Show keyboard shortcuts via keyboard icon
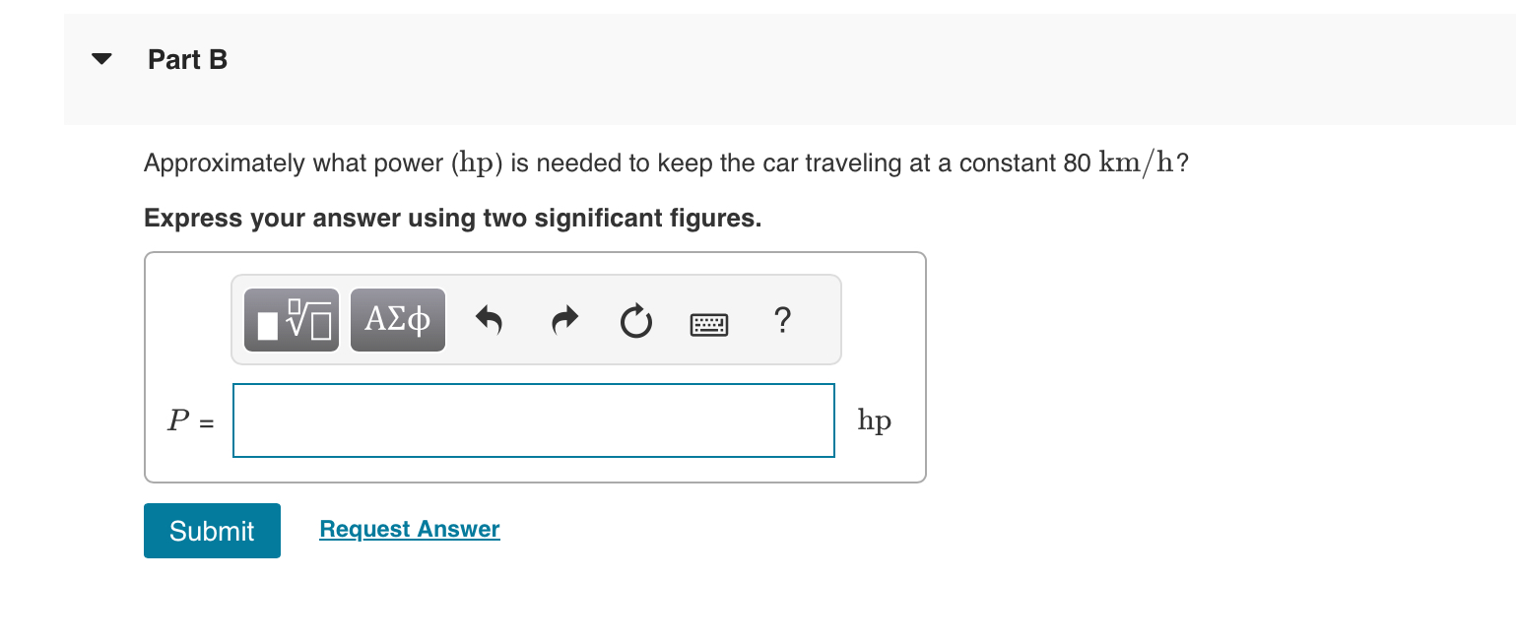Viewport: 1516px width, 644px height. (709, 323)
